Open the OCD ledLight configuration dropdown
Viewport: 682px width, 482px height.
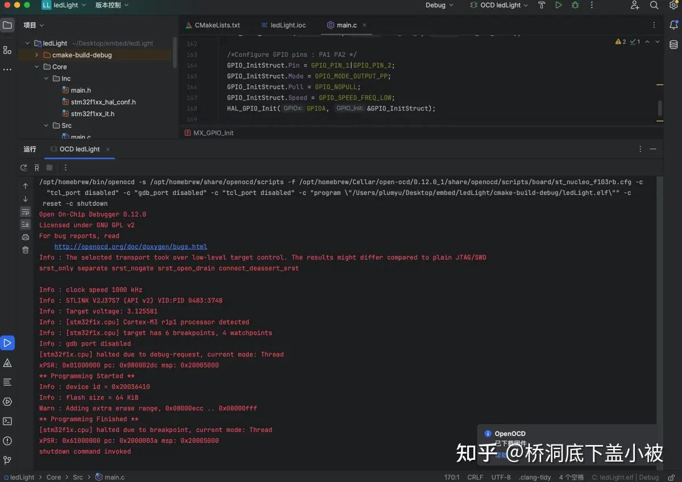tap(499, 5)
